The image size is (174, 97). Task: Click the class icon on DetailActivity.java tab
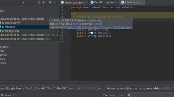coord(92,2)
